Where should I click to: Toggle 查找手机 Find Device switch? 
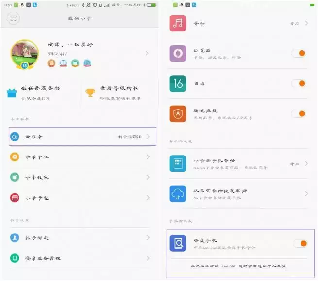click(x=301, y=243)
